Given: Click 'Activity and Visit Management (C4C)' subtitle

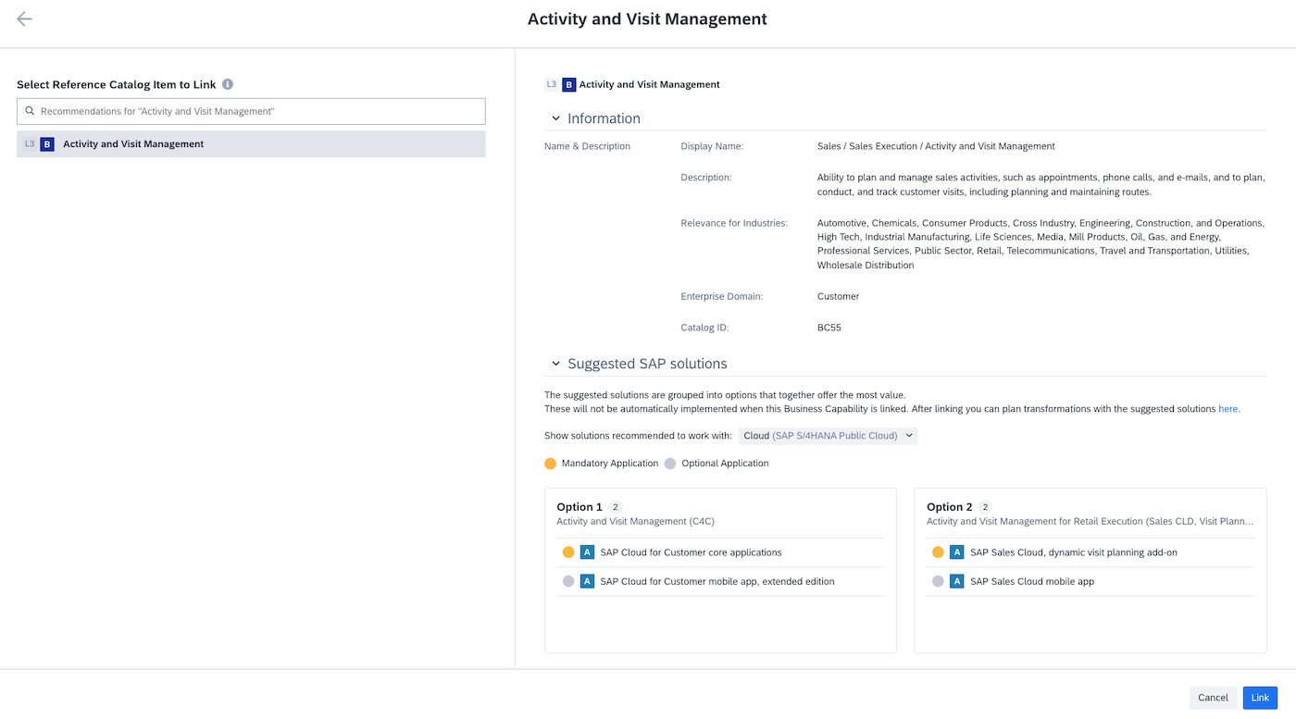Looking at the screenshot, I should pos(635,522).
